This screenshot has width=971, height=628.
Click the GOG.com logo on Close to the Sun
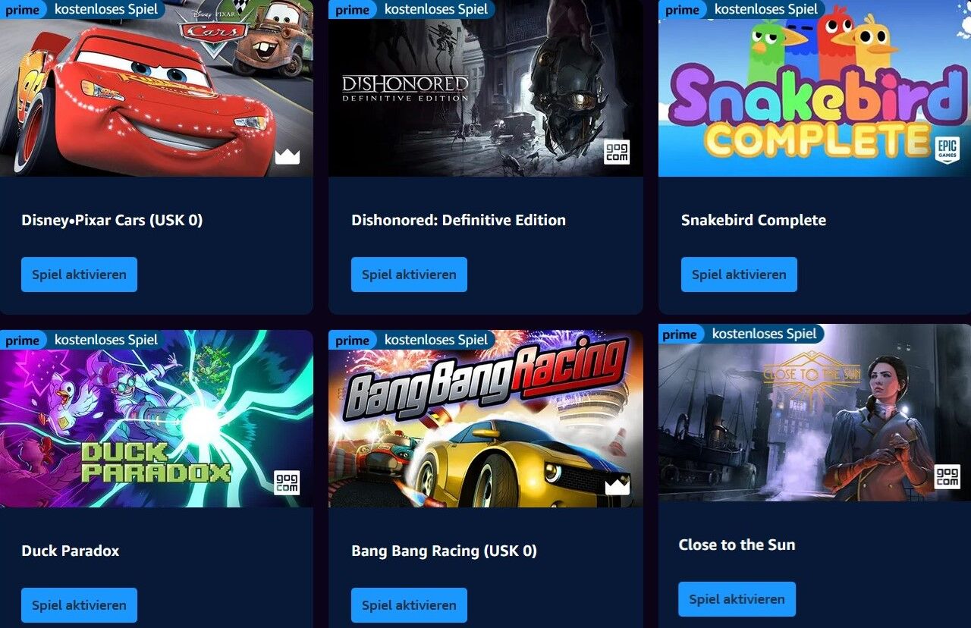[x=947, y=476]
